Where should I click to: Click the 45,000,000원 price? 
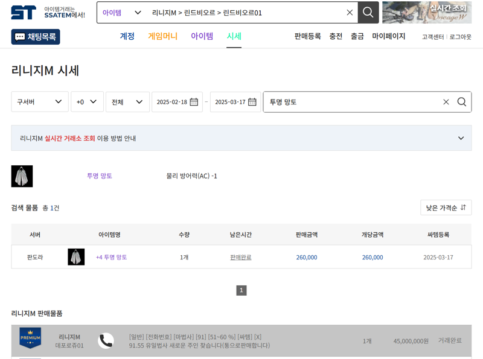(x=411, y=341)
